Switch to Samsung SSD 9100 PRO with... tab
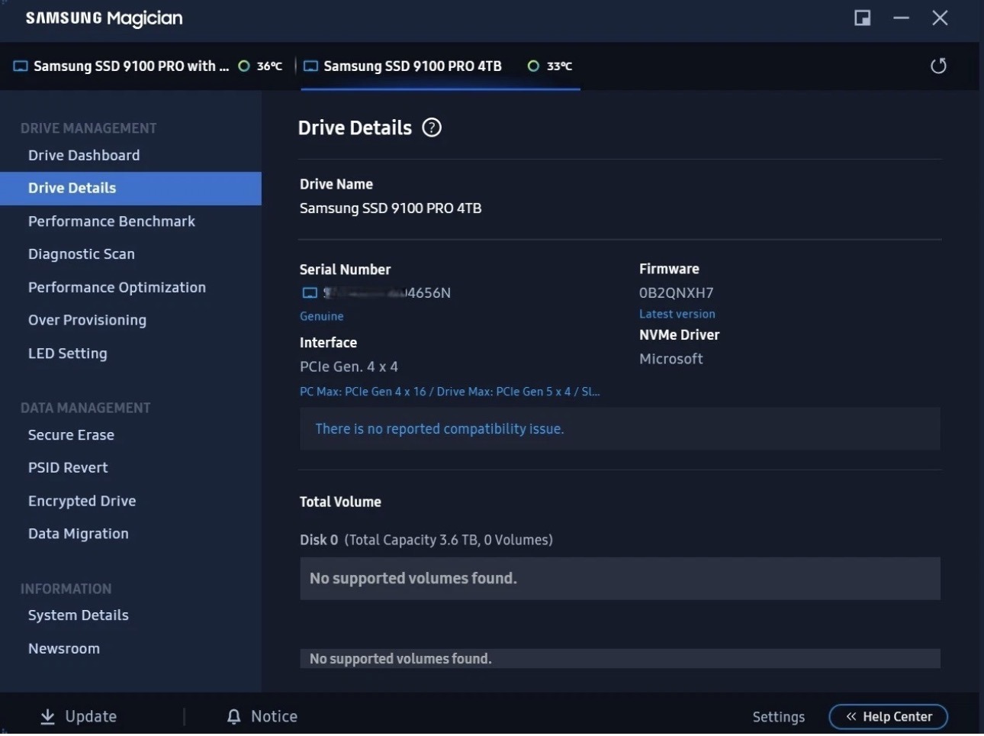 click(x=147, y=66)
